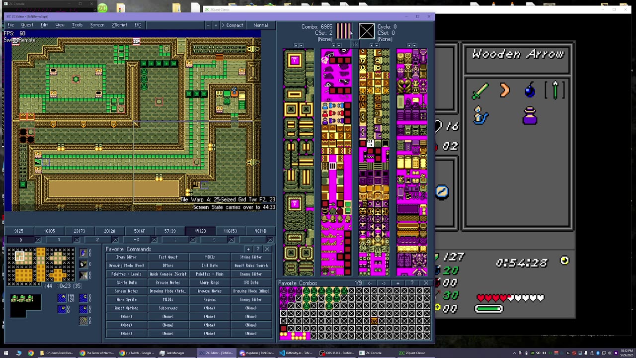636x358 pixels.
Task: Open Screen Notes command
Action: click(x=126, y=291)
